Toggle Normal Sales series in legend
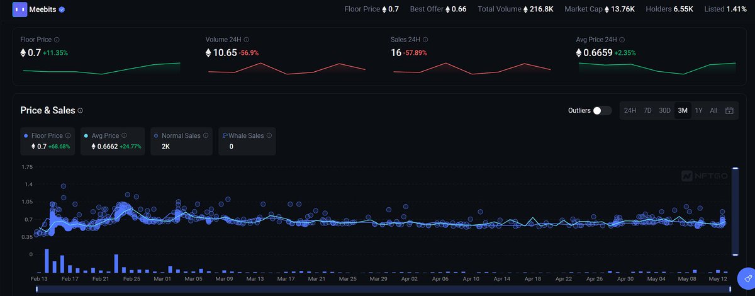 [x=182, y=141]
